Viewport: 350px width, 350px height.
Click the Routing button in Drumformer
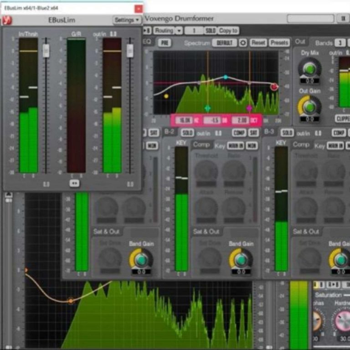click(164, 31)
